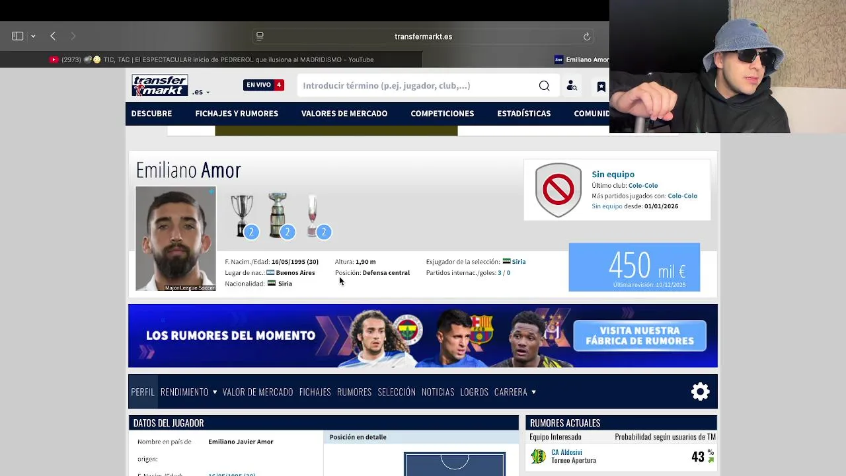Click the browser forward arrow
Screen dimensions: 846x476
pyautogui.click(x=73, y=36)
